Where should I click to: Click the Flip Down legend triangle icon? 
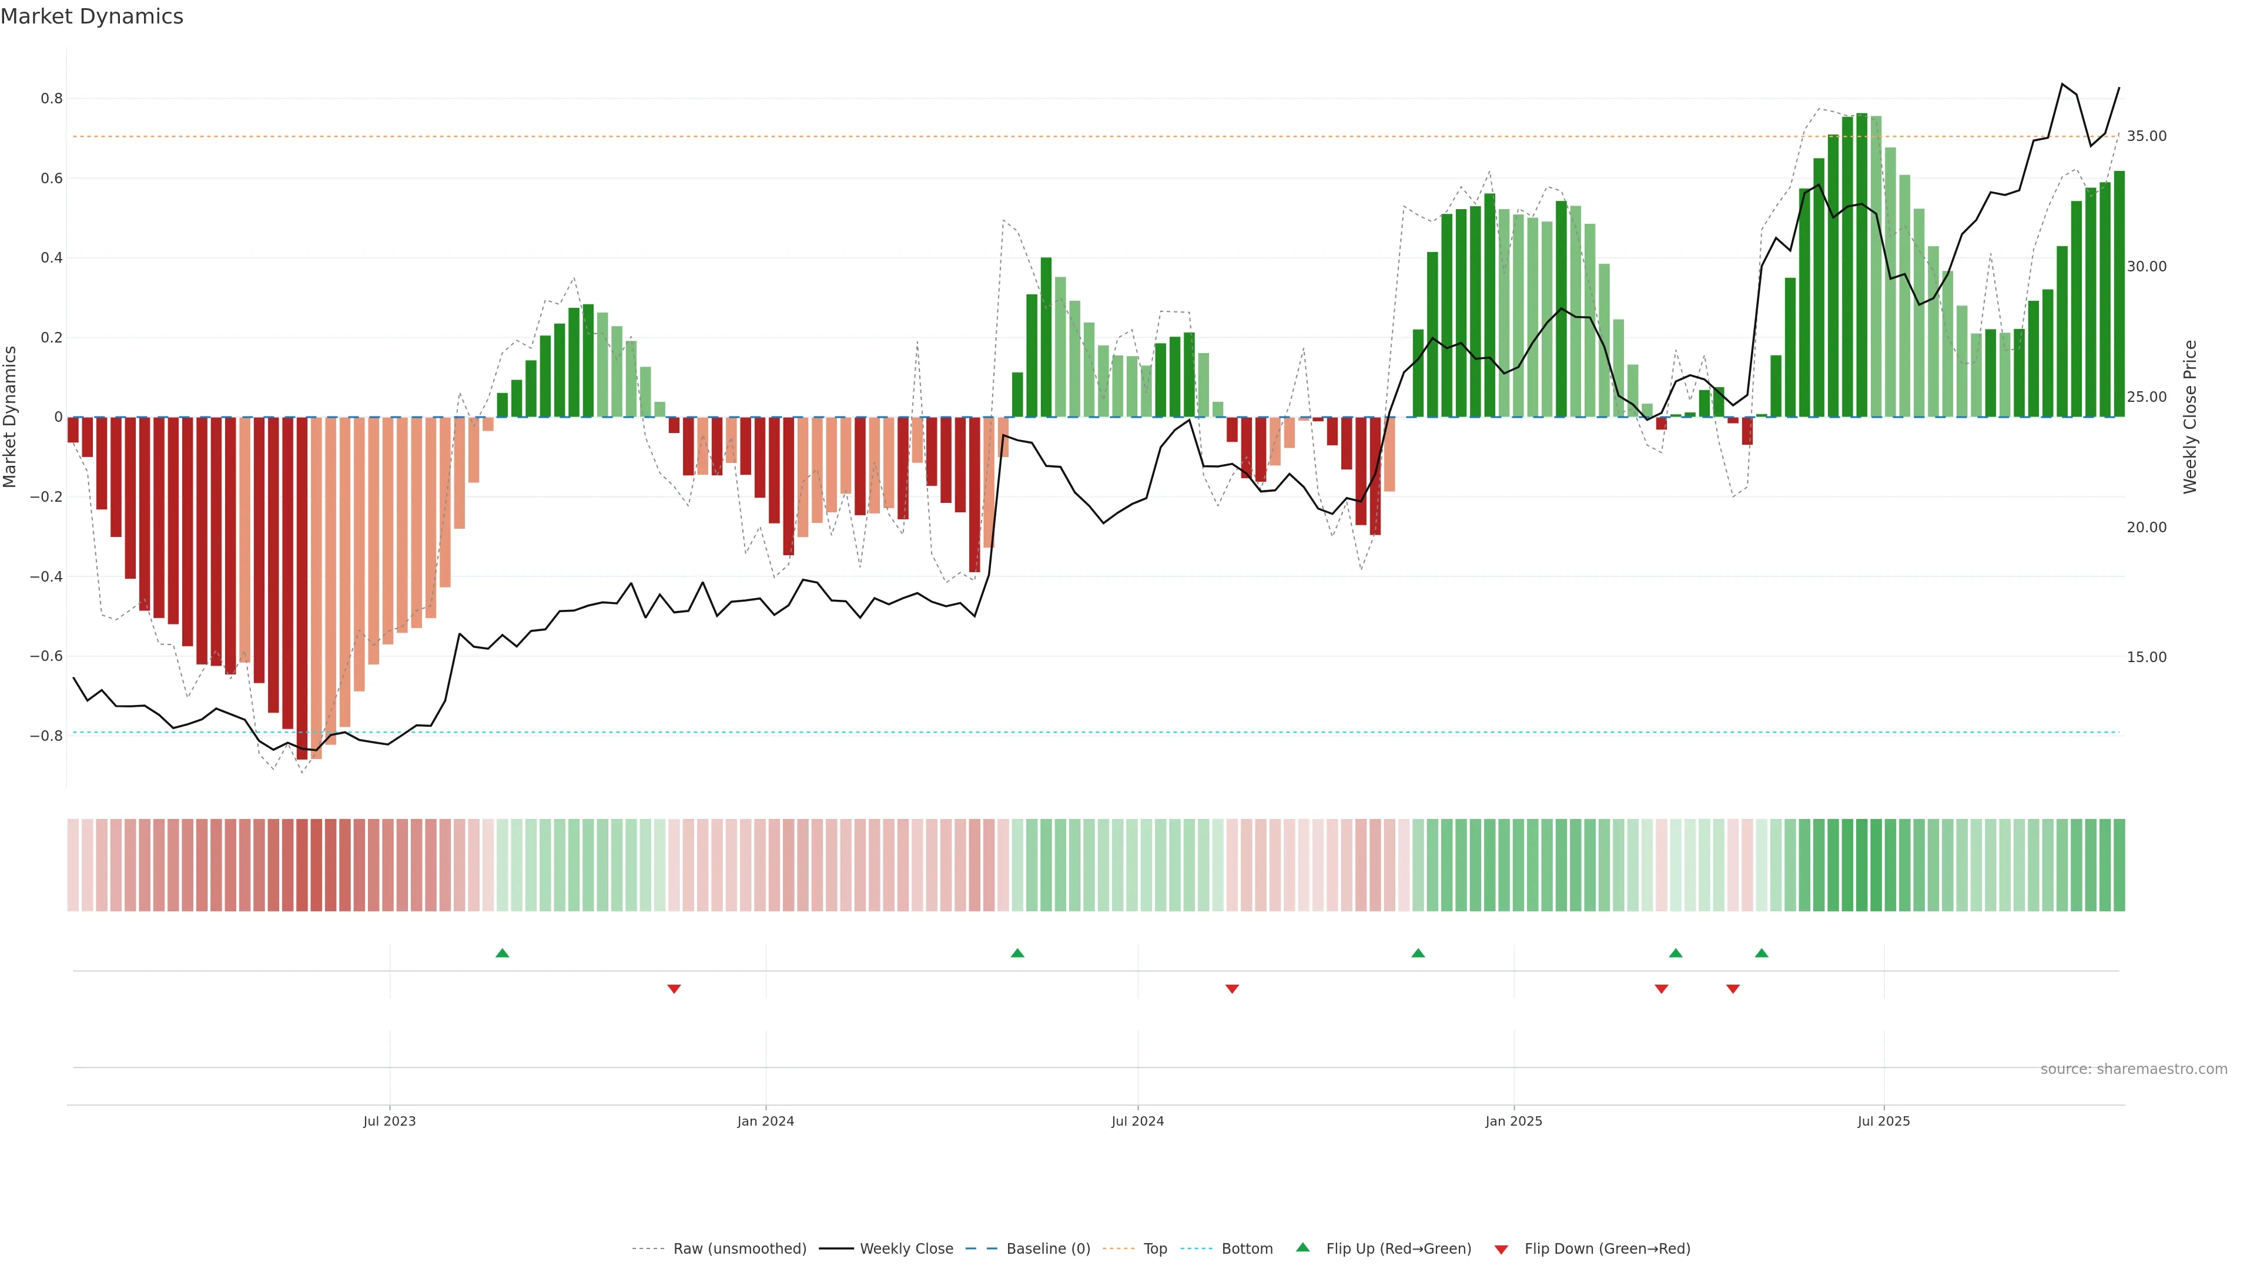click(x=1501, y=1250)
